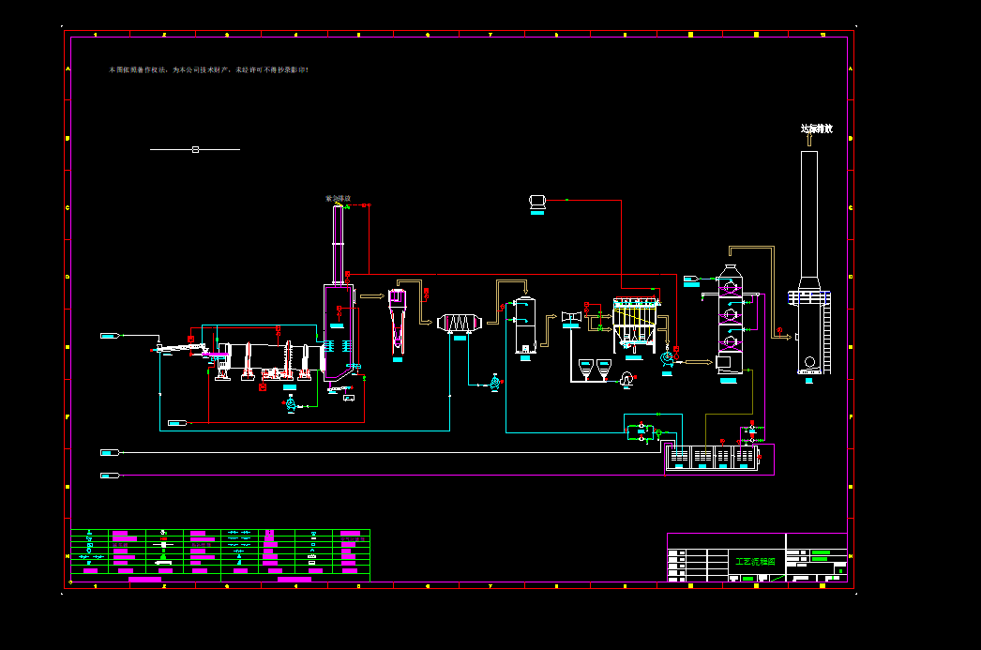Select the ash conveyor under the combustion chamber
This screenshot has height=650, width=981.
point(340,389)
